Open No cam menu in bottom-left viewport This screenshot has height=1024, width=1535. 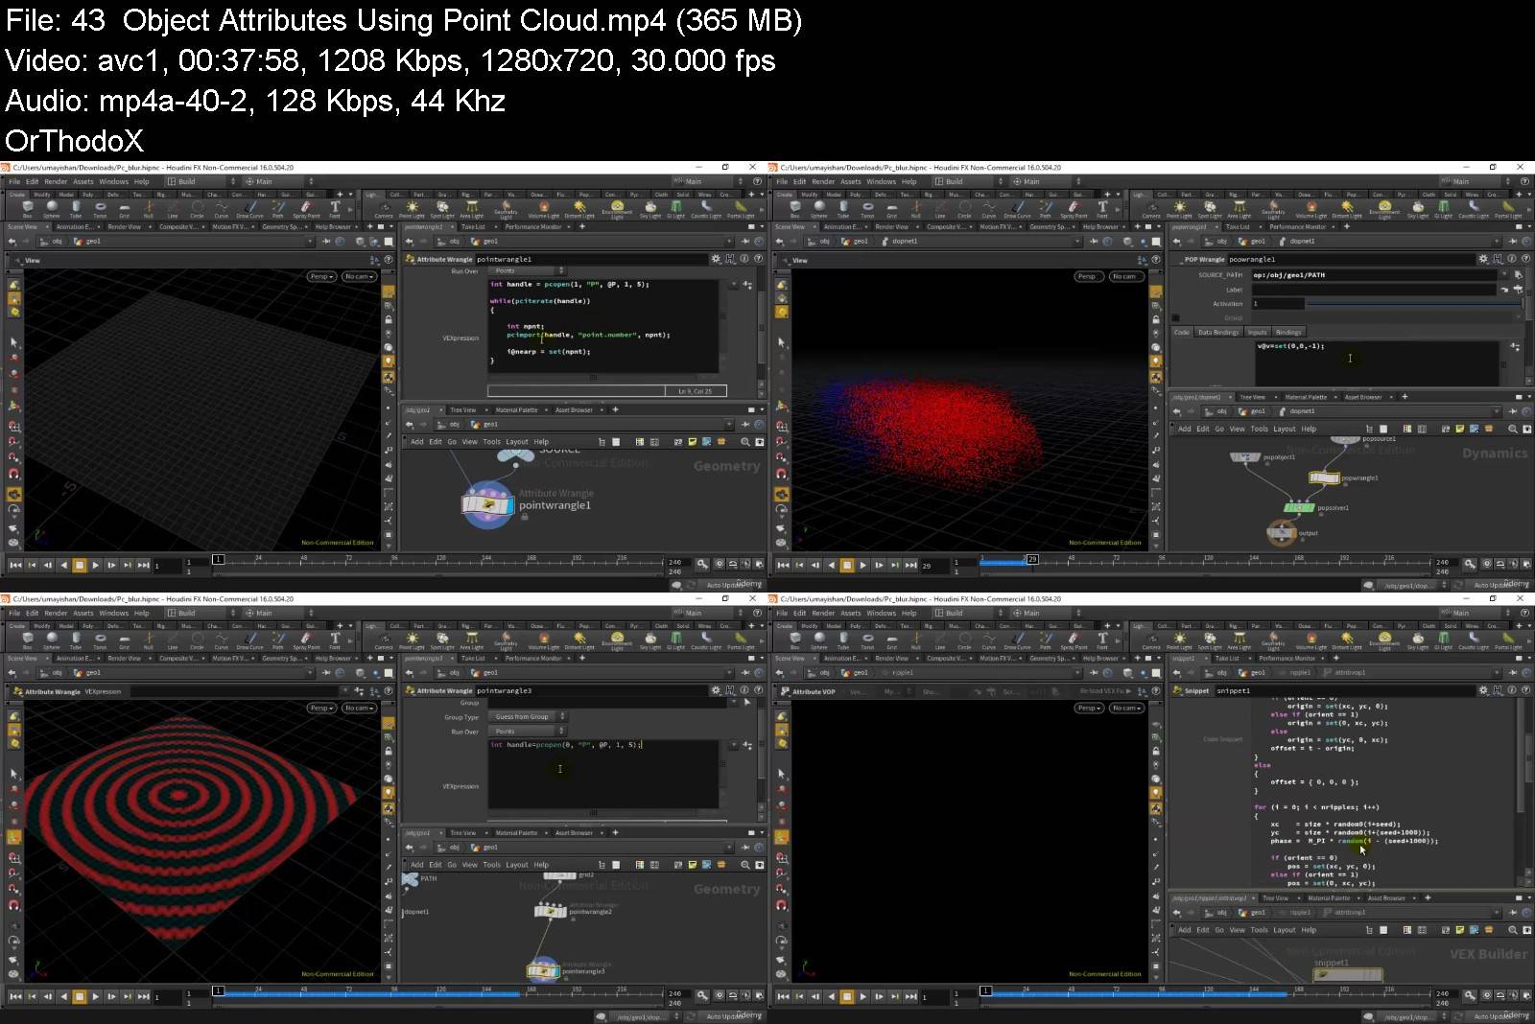pos(358,708)
